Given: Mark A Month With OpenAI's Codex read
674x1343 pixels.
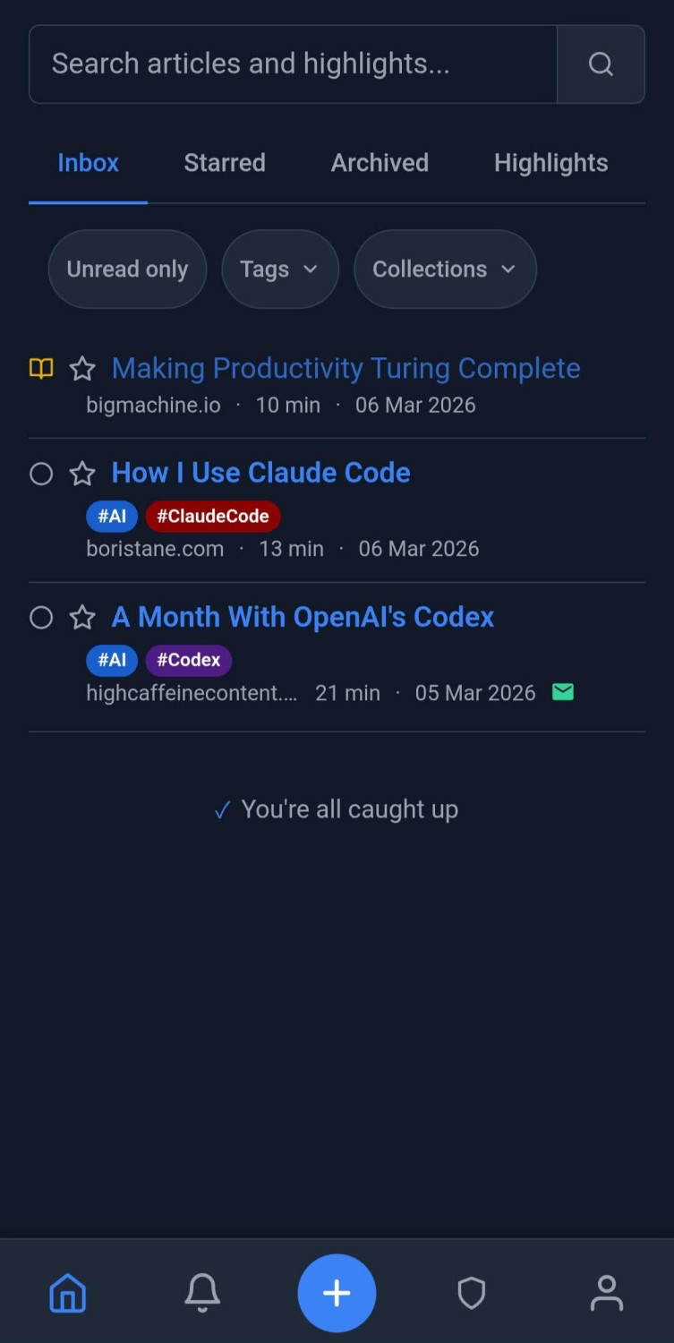Looking at the screenshot, I should (41, 618).
